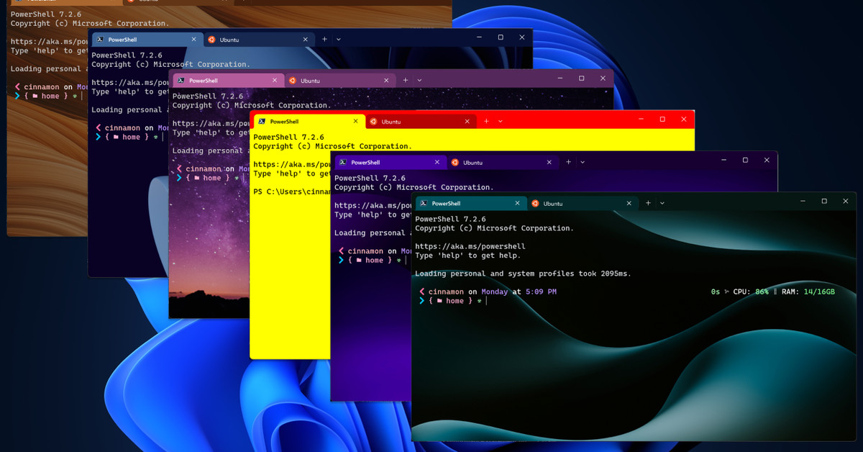863x452 pixels.
Task: Click the plus icon in the solid purple terminal window
Action: (x=568, y=162)
